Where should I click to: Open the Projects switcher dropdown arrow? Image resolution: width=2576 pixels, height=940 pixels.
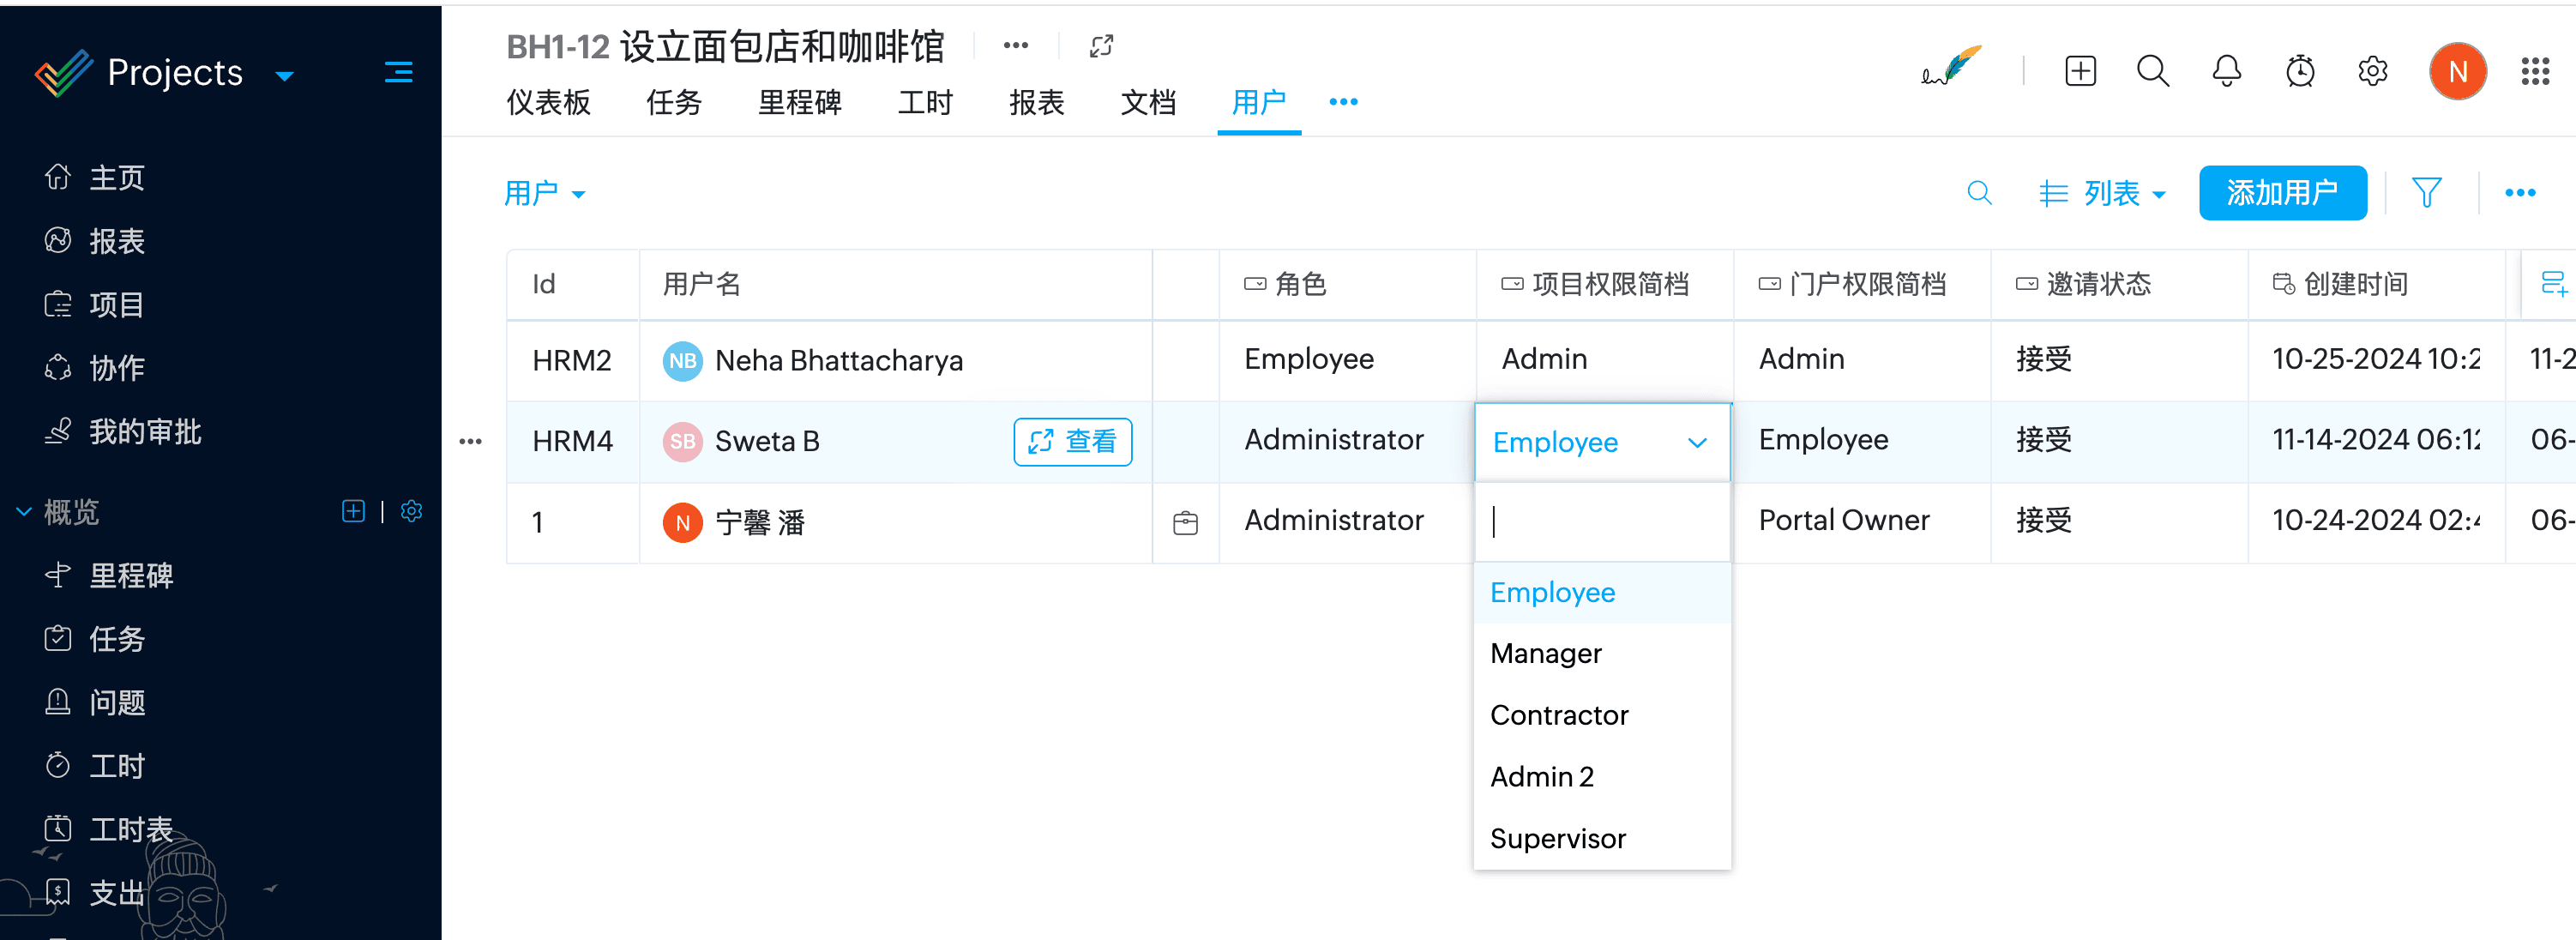(285, 76)
